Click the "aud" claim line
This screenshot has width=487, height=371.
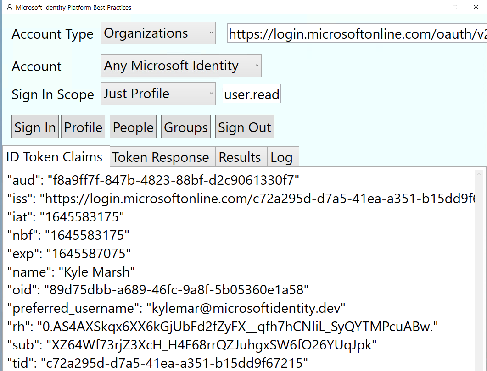click(153, 180)
